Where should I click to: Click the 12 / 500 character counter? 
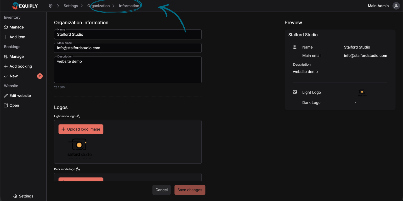pos(59,87)
